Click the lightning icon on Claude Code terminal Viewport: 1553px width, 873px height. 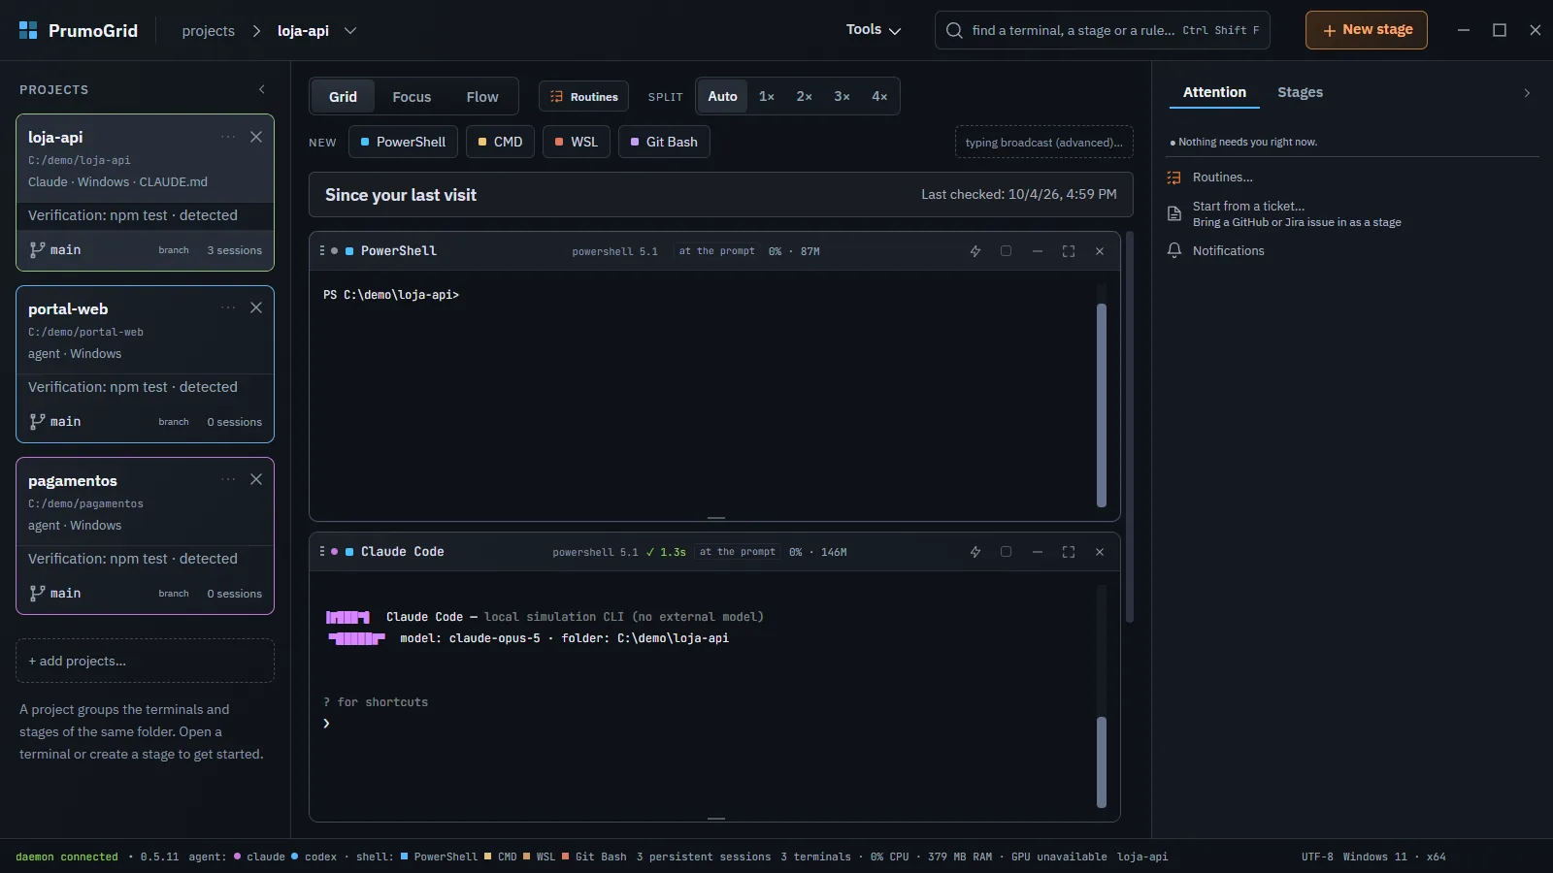point(975,552)
